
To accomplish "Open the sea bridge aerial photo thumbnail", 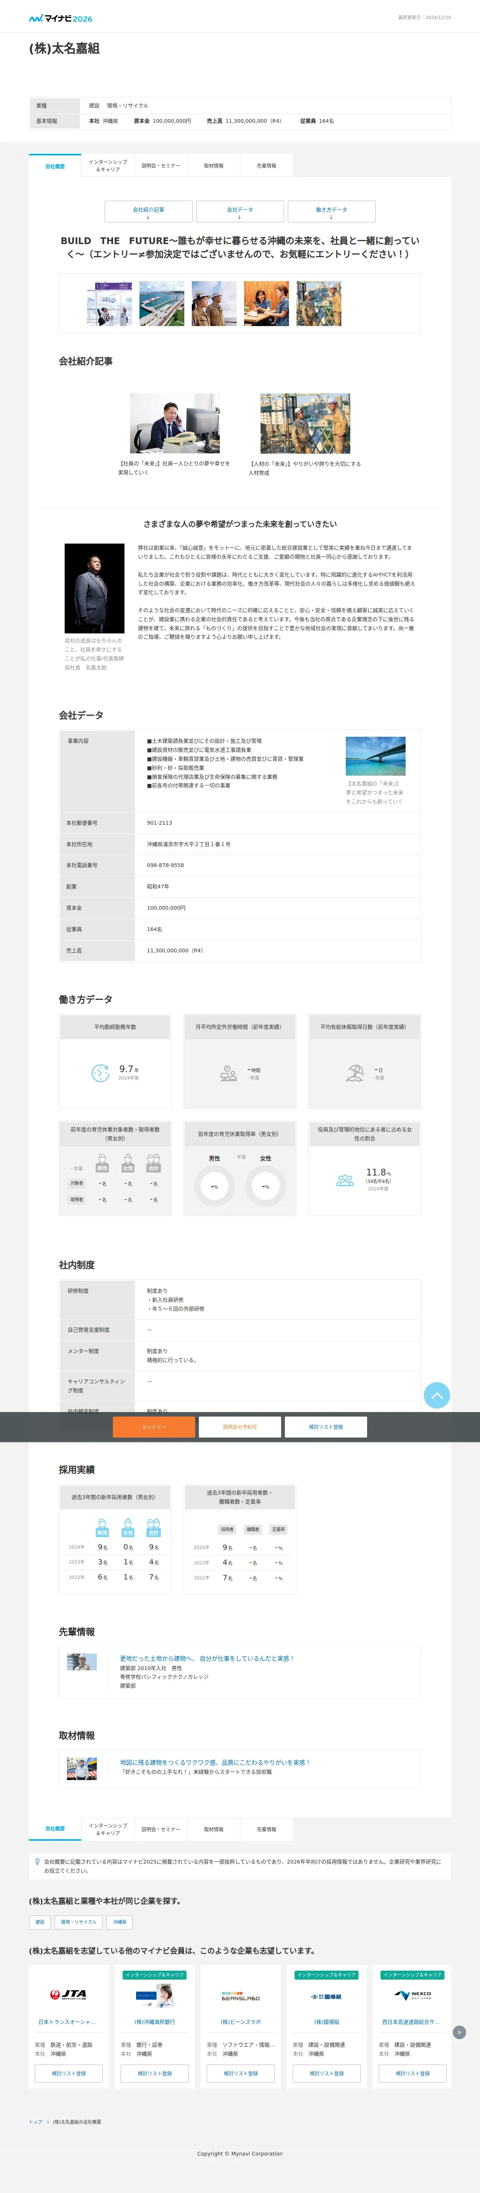I will (x=162, y=304).
